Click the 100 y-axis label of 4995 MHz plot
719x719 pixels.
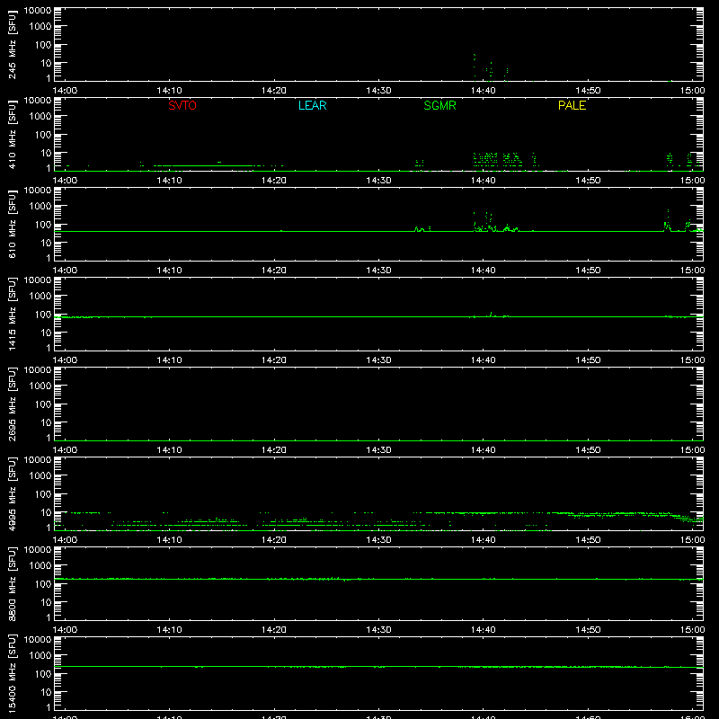43,494
